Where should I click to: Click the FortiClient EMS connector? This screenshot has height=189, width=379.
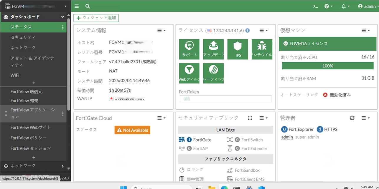tap(246, 179)
